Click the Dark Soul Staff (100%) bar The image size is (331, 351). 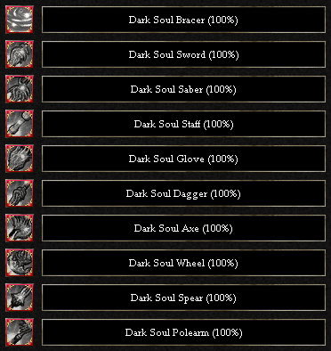(x=183, y=124)
